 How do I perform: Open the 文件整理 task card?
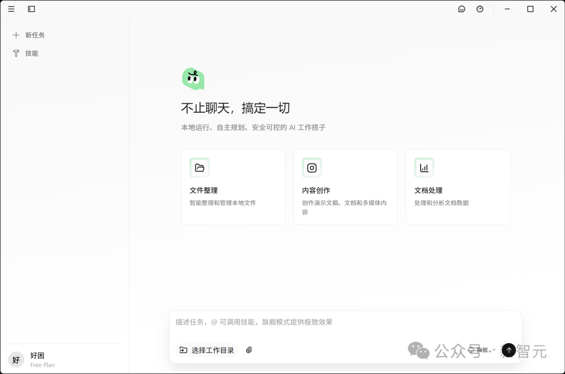[233, 186]
